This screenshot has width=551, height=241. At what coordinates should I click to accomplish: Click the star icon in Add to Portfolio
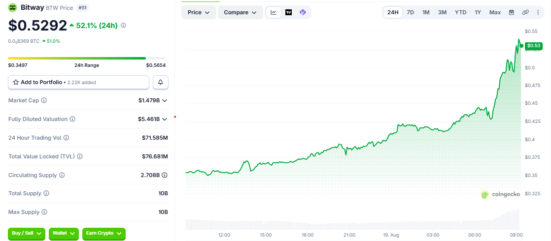tap(16, 83)
